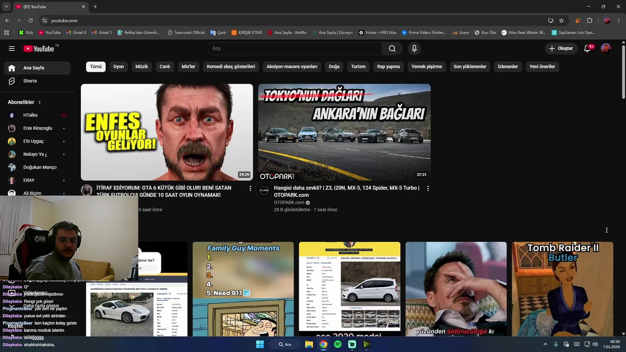Viewport: 626px width, 352px height.
Task: Select the İzlenenler filter chip
Action: (x=508, y=66)
